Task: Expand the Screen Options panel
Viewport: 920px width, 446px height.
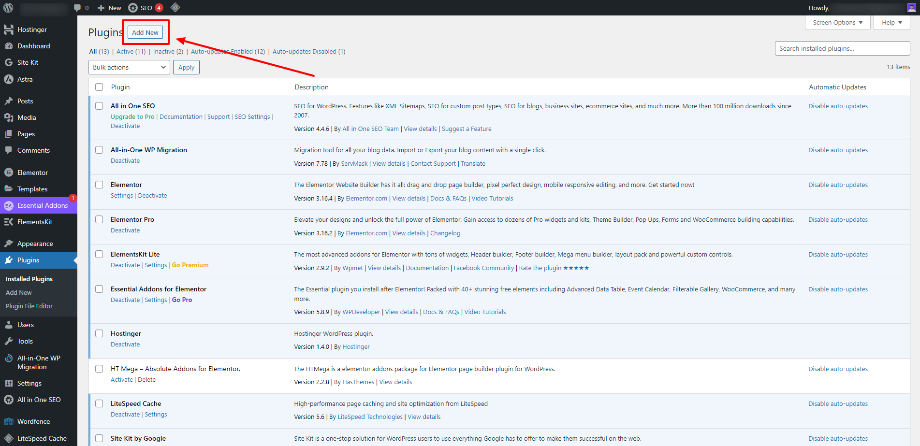Action: click(837, 23)
